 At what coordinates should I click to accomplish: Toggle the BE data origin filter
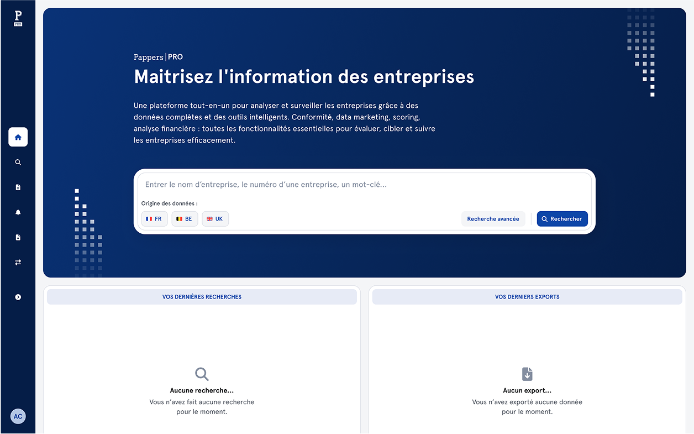point(185,219)
